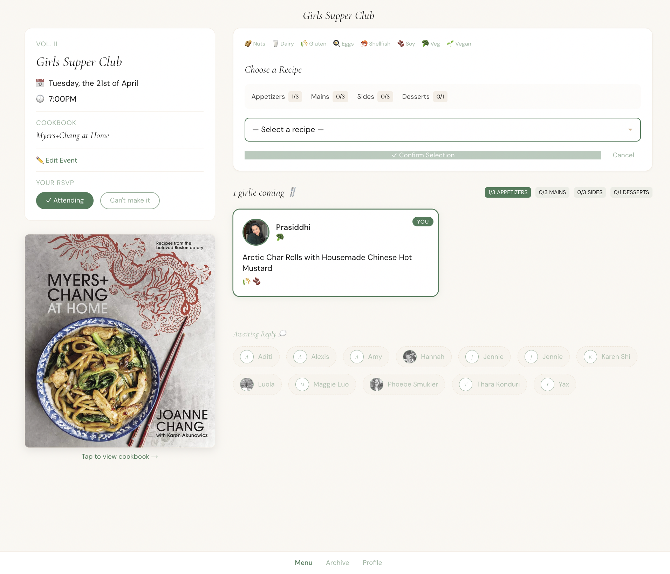Click the 1/3 APPETIZERS progress badge
This screenshot has height=574, width=670.
507,192
